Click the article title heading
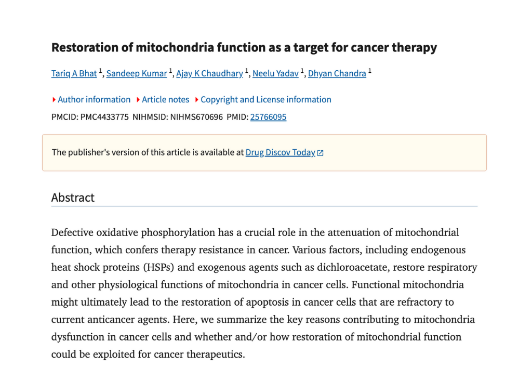Viewport: 532px width, 392px height. [x=244, y=48]
